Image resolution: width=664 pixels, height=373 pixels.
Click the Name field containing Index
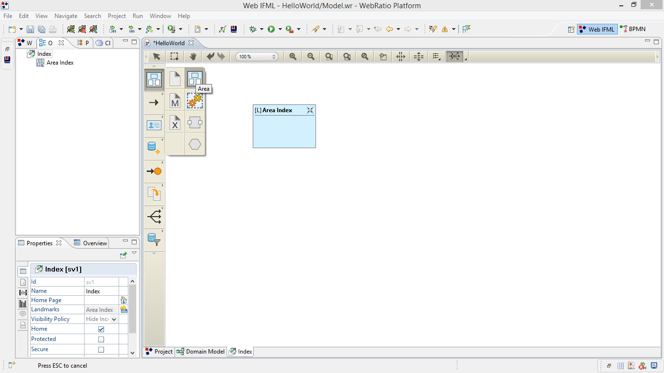pos(102,291)
